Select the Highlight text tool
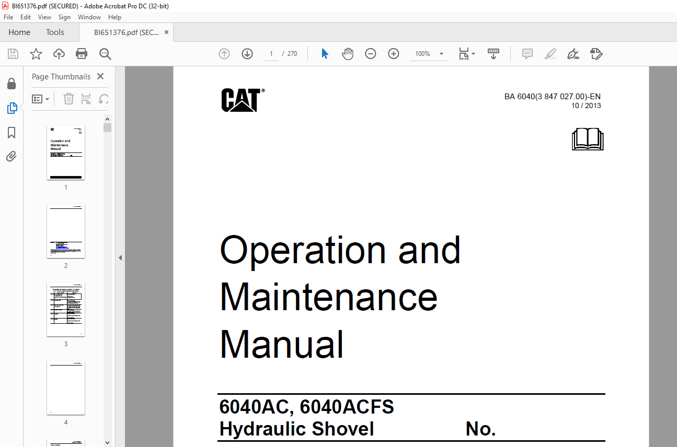This screenshot has height=447, width=677. click(550, 54)
